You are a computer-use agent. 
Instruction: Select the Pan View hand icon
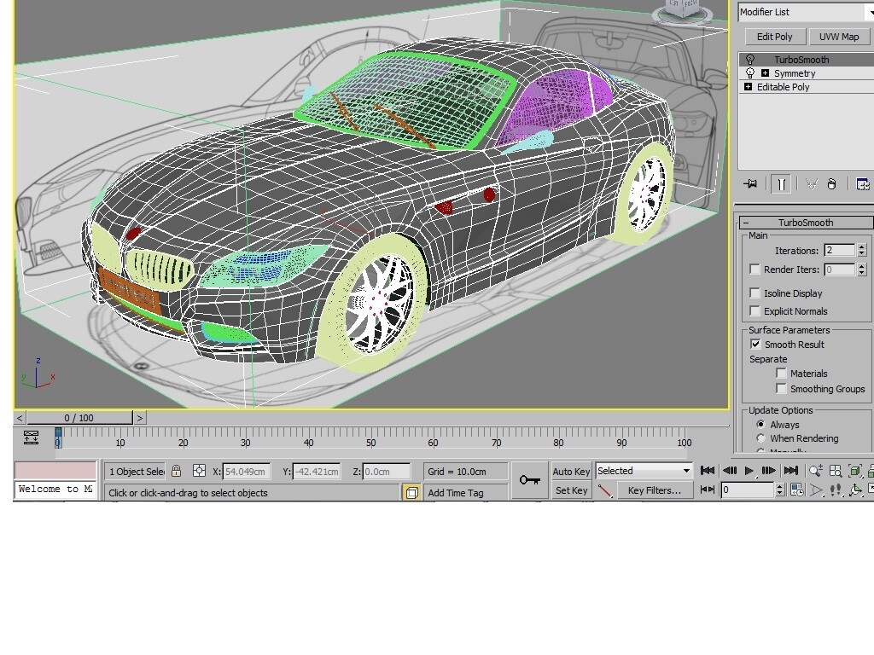pyautogui.click(x=836, y=490)
